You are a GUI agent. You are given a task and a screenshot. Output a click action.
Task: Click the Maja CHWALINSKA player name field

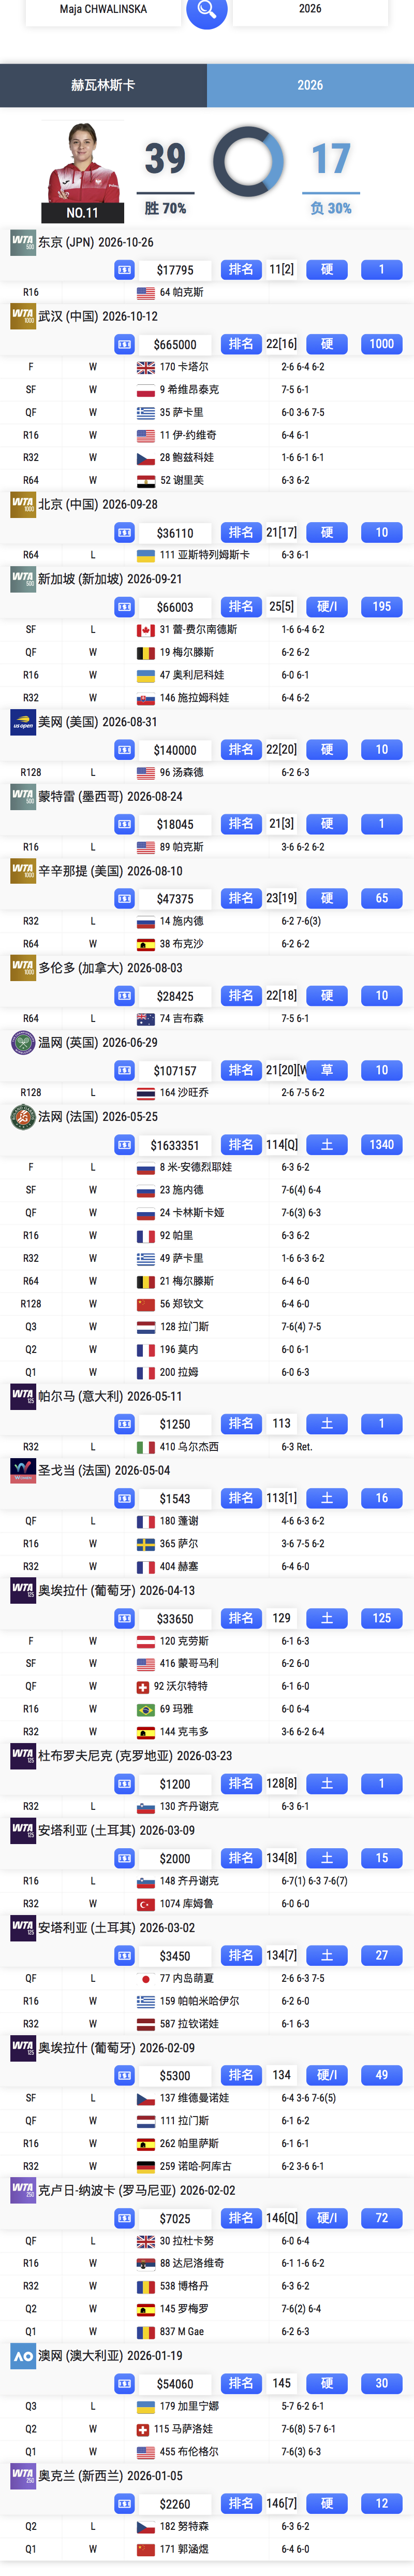pyautogui.click(x=103, y=10)
